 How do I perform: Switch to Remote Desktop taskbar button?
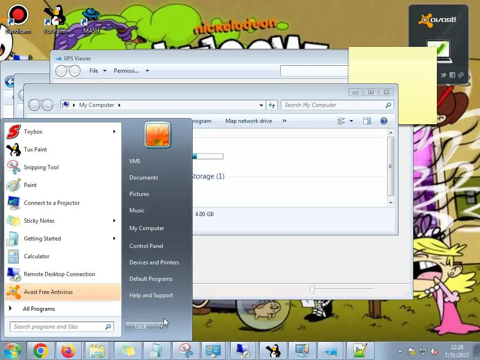tap(243, 351)
